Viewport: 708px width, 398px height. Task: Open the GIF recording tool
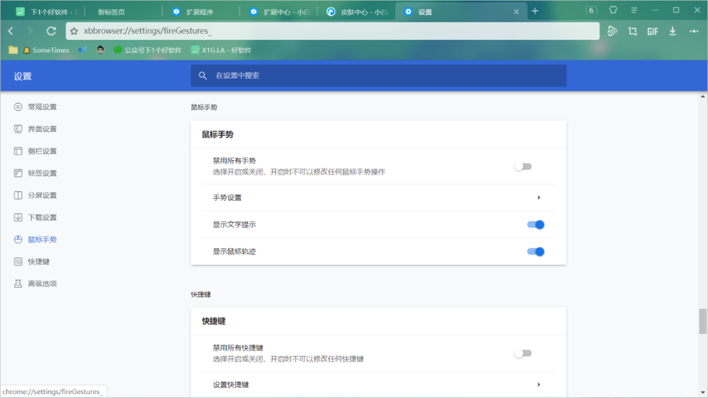[x=652, y=31]
